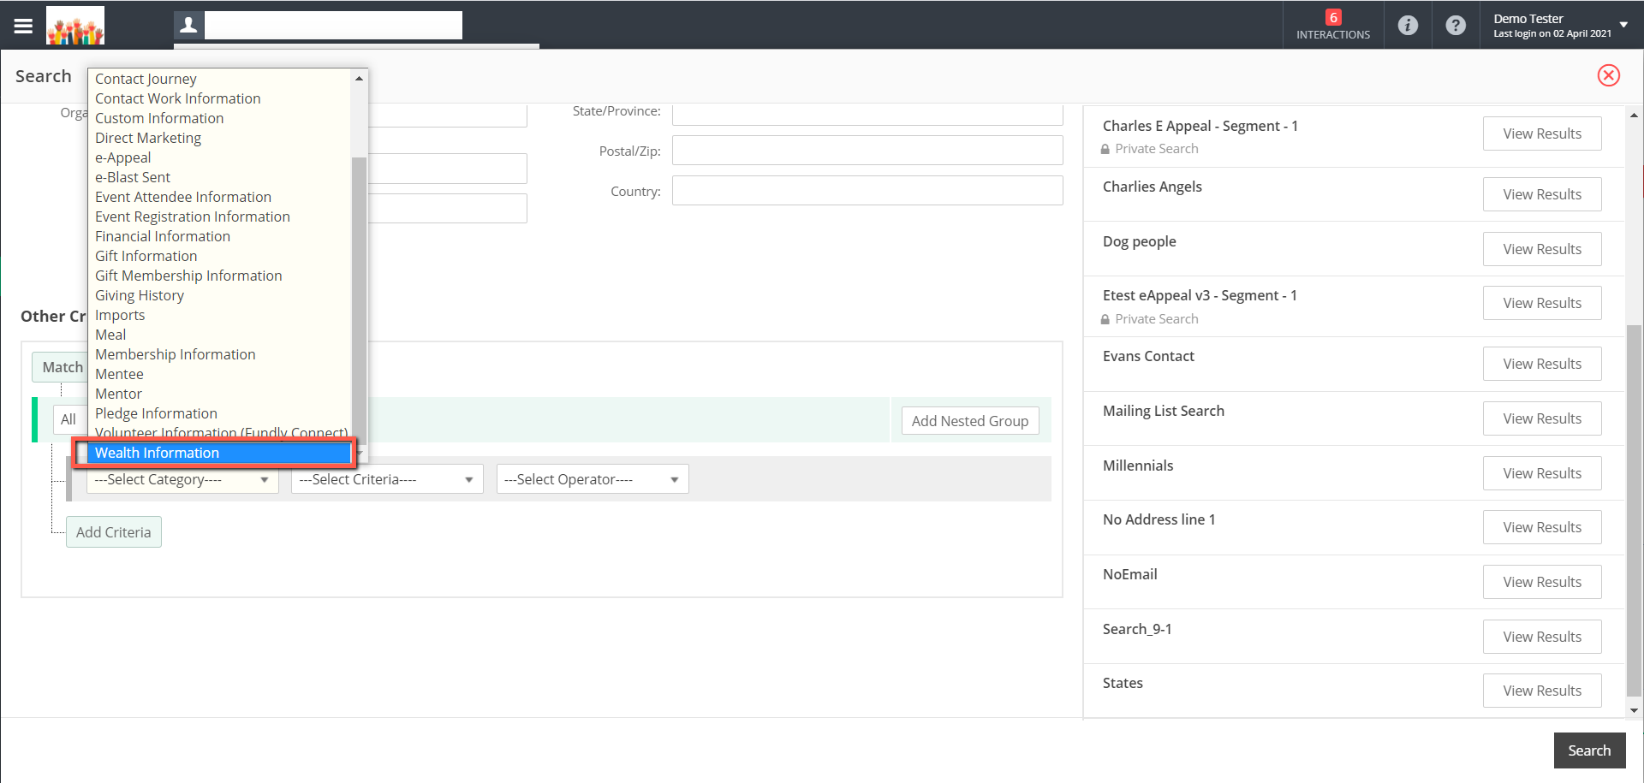Click the Country input field

pos(867,191)
